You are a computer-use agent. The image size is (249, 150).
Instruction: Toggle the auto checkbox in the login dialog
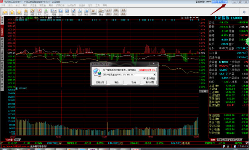tap(144, 78)
